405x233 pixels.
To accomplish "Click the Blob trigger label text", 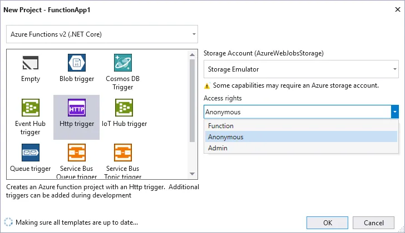I will click(77, 79).
